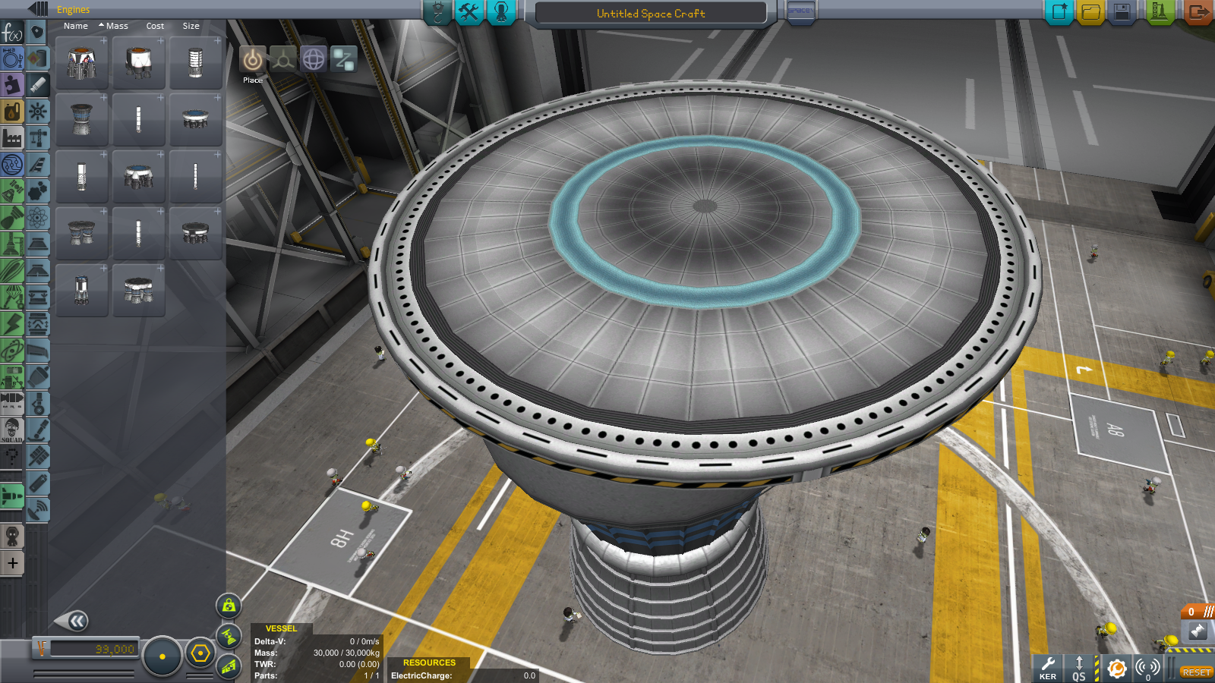Image resolution: width=1215 pixels, height=683 pixels.
Task: Select the factory manufacturer filter icon
Action: point(12,138)
